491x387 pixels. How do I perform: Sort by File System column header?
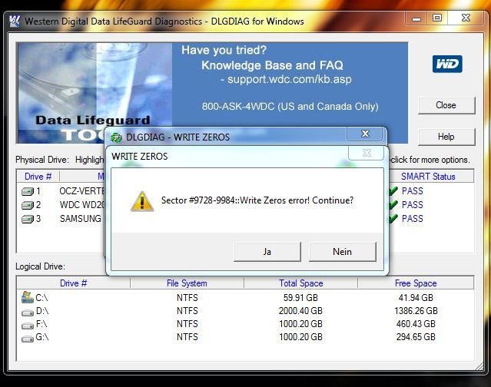[x=187, y=283]
